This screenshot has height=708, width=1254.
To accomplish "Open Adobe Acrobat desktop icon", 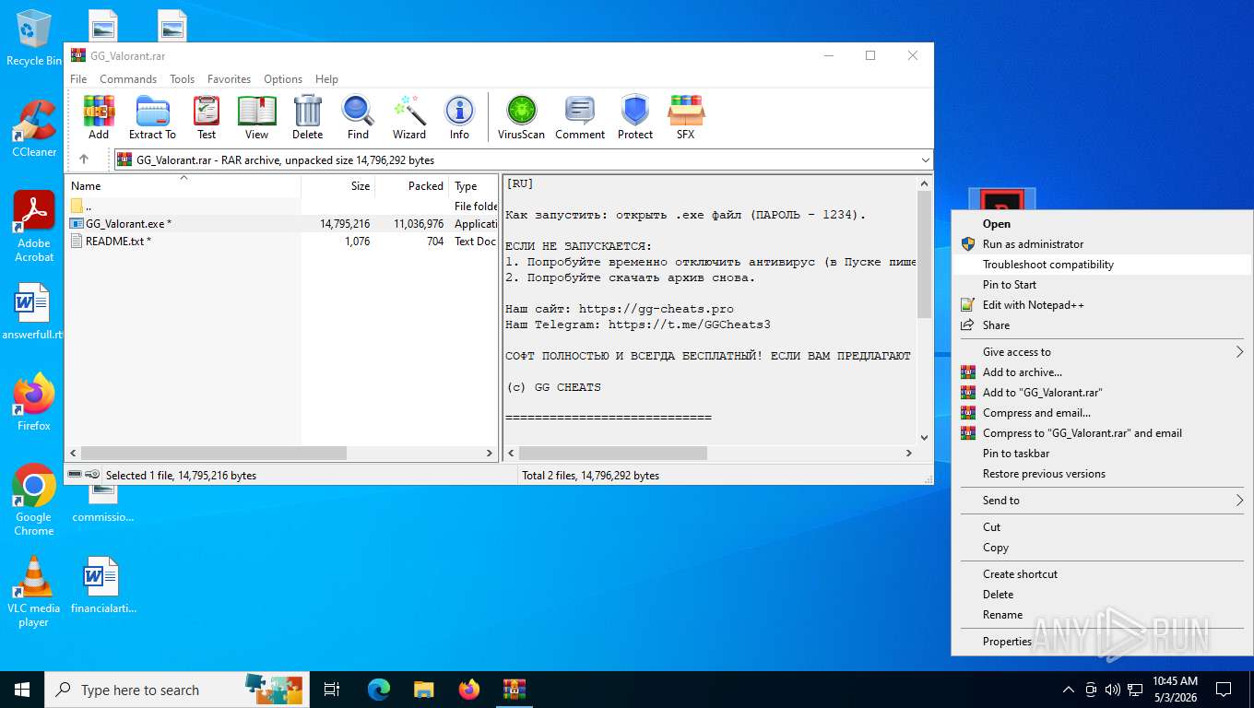I will tap(34, 227).
